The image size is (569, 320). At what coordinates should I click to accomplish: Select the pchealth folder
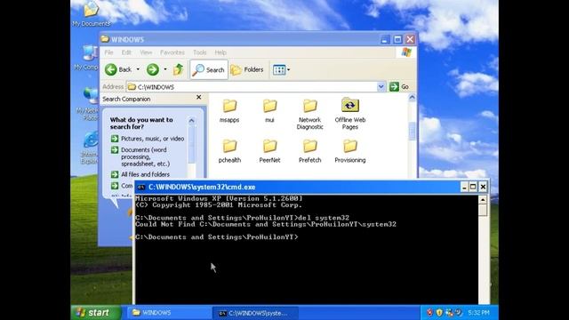(229, 151)
